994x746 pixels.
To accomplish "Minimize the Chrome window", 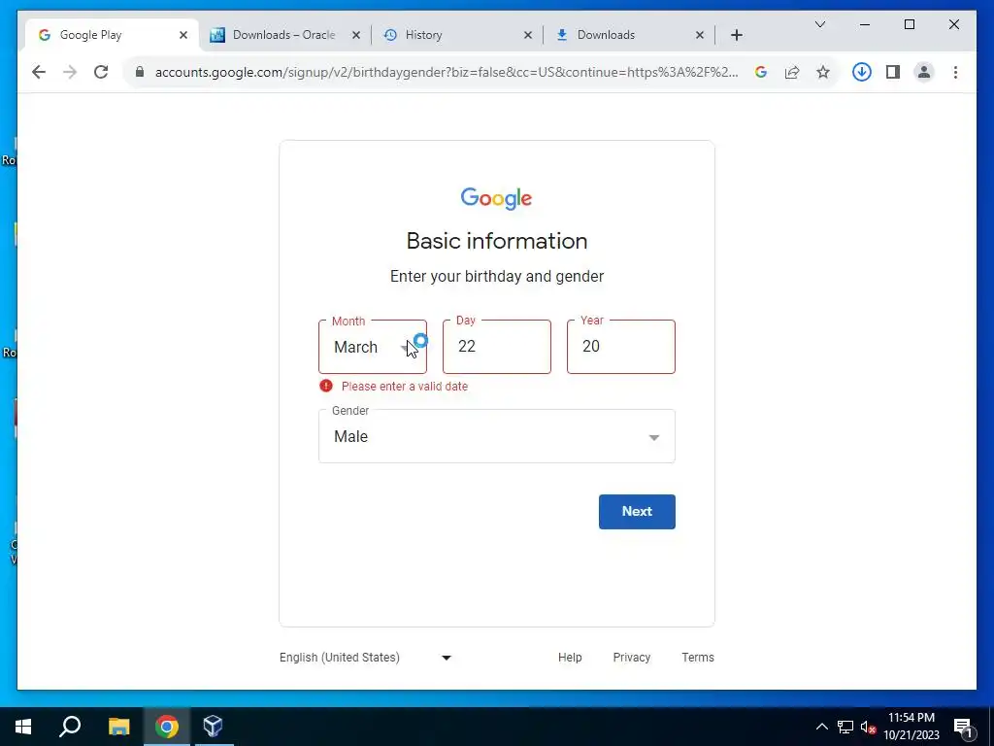I will [865, 24].
